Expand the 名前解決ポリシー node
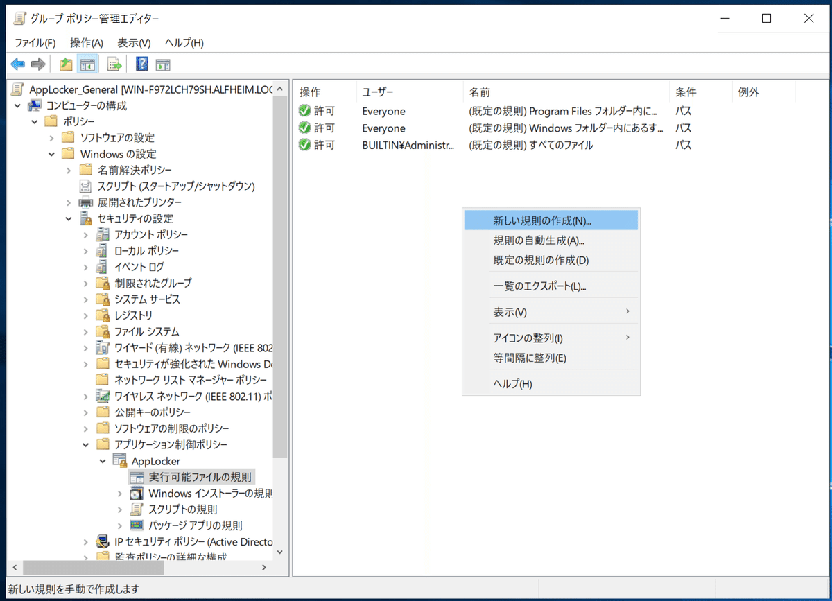This screenshot has height=601, width=832. [69, 170]
